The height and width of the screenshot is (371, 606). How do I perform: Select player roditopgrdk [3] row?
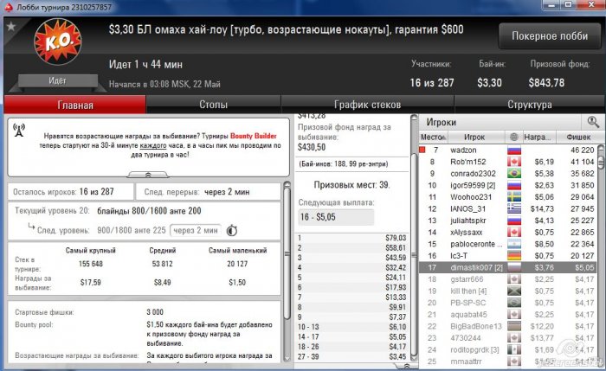pyautogui.click(x=507, y=349)
